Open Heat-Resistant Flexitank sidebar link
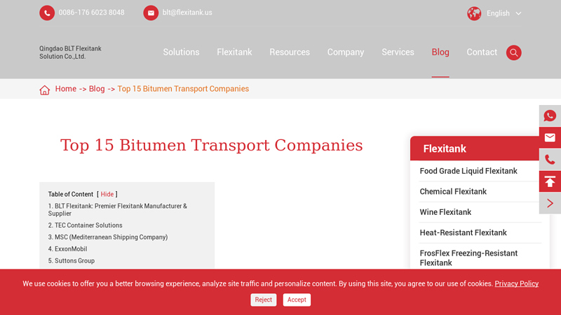The width and height of the screenshot is (561, 315). 463,233
